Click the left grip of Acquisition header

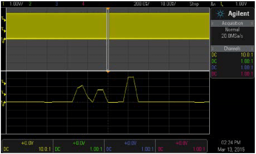point(213,24)
